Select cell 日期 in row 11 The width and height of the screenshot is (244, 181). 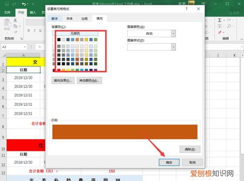(x=23, y=154)
